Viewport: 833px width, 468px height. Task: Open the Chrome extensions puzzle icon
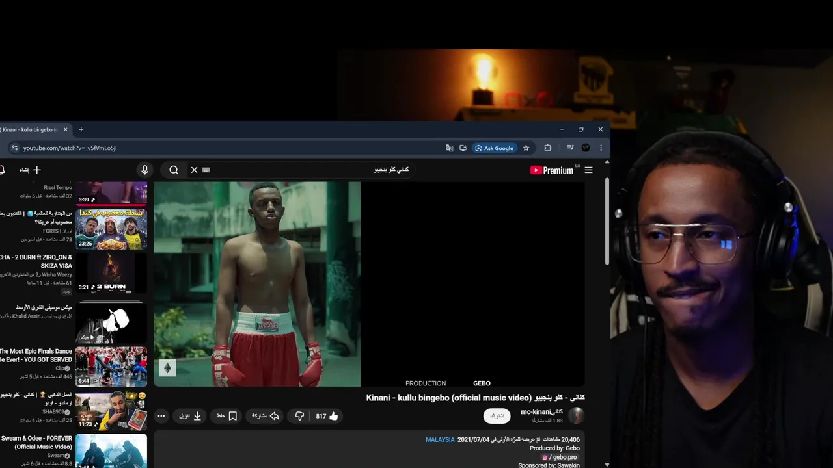tap(548, 148)
